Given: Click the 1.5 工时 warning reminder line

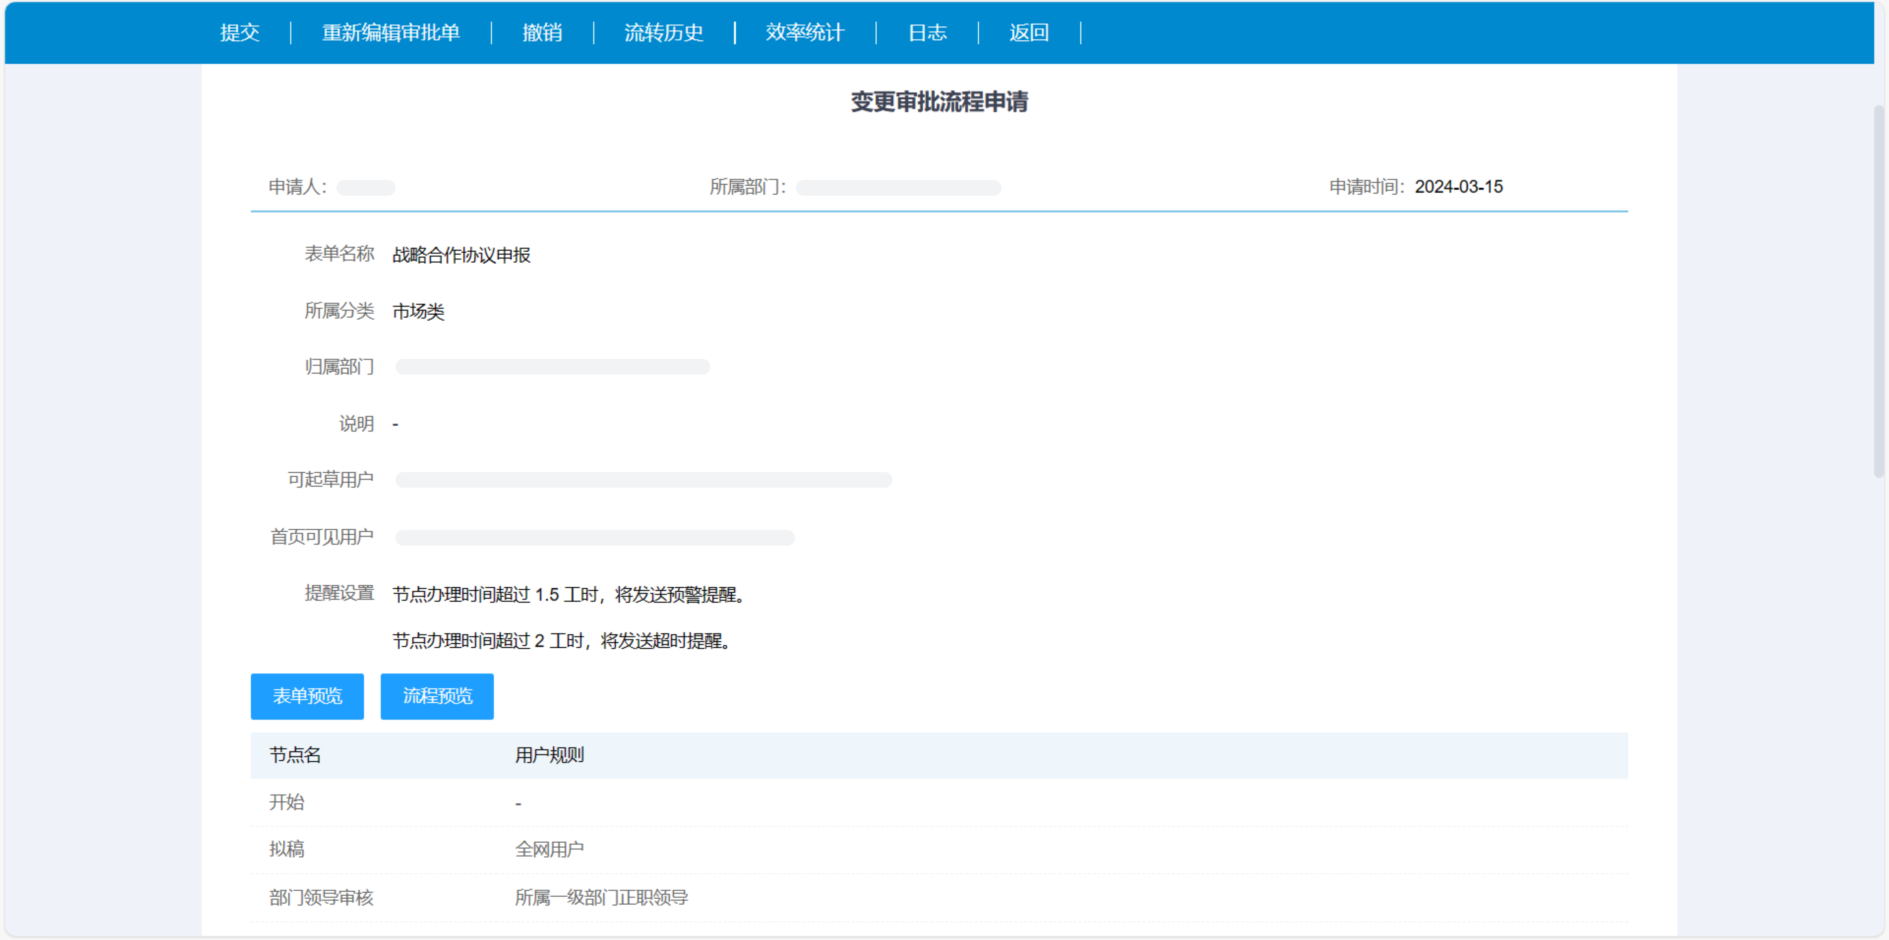Looking at the screenshot, I should (x=569, y=594).
